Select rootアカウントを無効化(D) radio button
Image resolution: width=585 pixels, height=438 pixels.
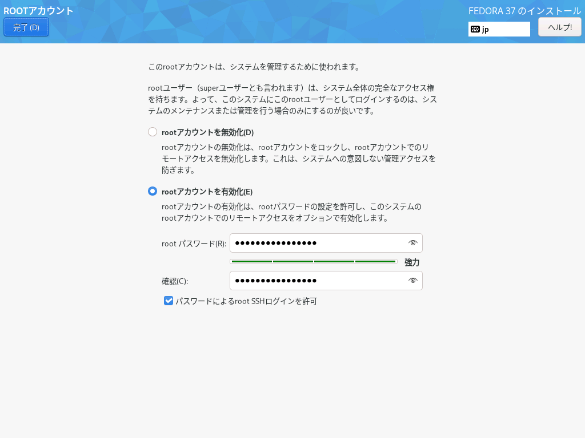click(153, 132)
